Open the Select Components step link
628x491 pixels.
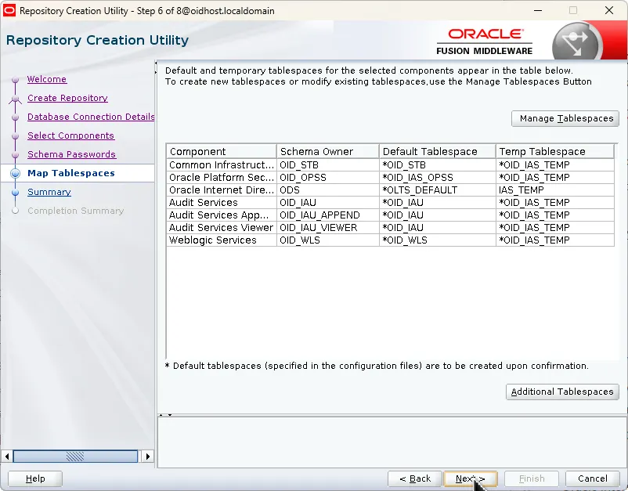[70, 136]
